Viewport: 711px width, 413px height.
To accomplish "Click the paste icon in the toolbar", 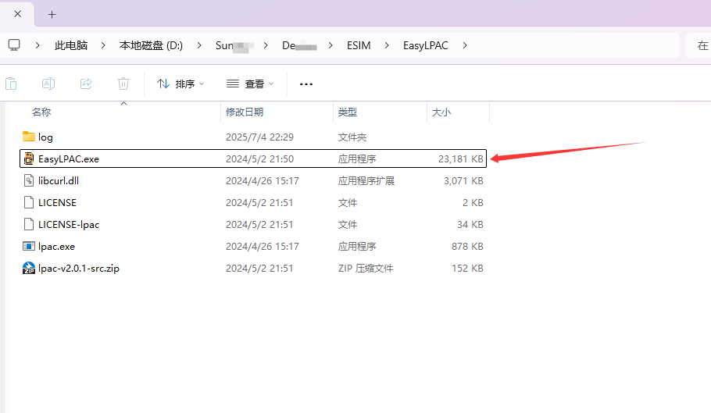I will click(x=11, y=84).
